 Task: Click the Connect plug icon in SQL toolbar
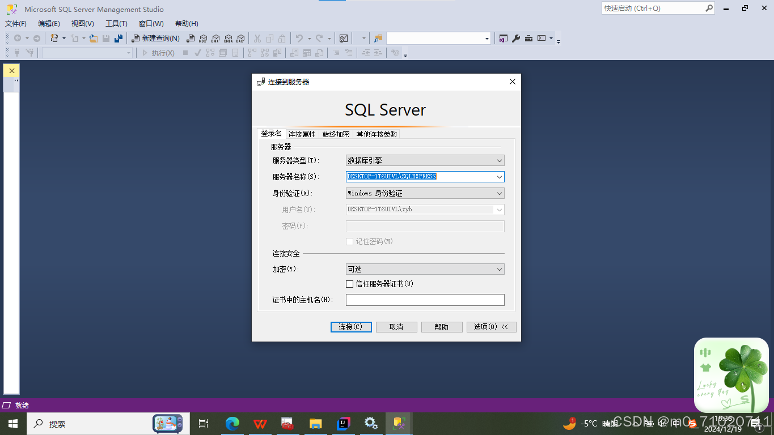(x=17, y=53)
